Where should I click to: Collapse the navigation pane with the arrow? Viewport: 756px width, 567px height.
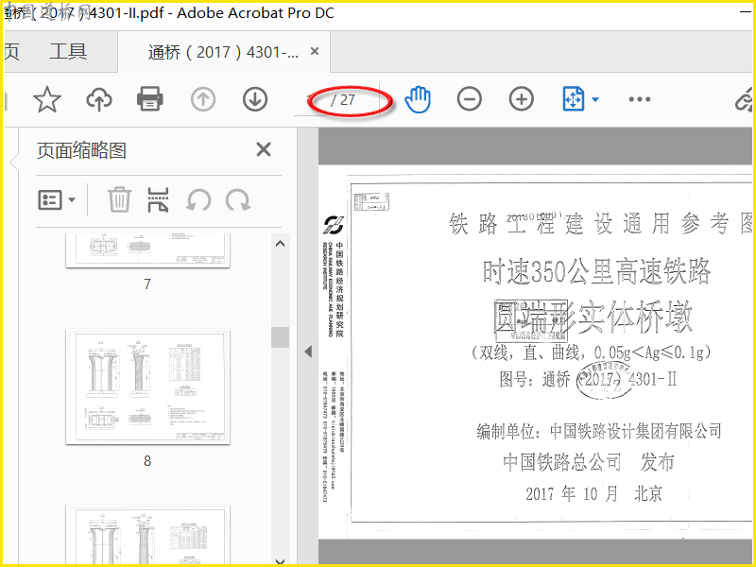308,352
